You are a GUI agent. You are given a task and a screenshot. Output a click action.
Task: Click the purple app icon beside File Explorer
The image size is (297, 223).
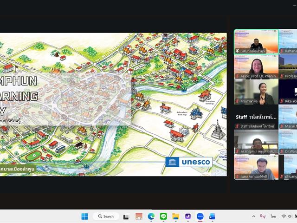click(187, 216)
